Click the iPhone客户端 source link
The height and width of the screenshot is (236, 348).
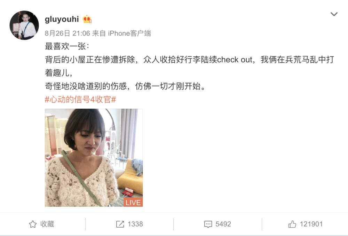tap(129, 33)
